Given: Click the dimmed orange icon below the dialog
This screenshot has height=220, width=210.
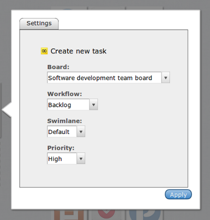Looking at the screenshot, I should coord(69,214).
